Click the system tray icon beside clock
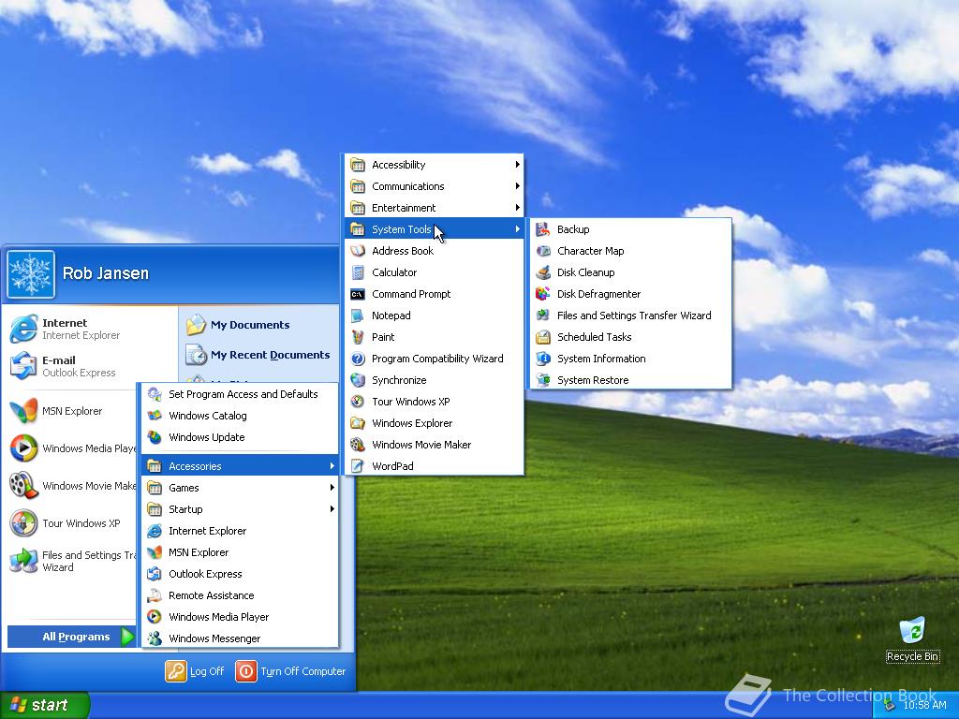Viewport: 959px width, 719px height. pos(890,705)
